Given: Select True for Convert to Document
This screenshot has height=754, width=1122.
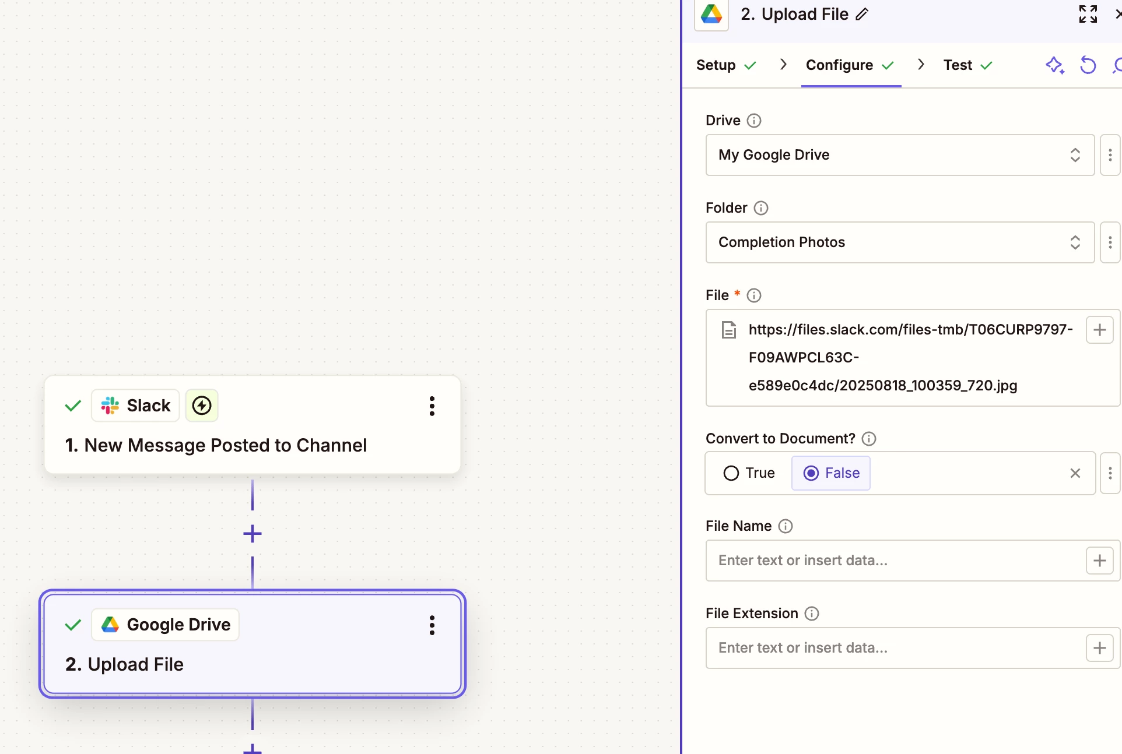Looking at the screenshot, I should (749, 473).
